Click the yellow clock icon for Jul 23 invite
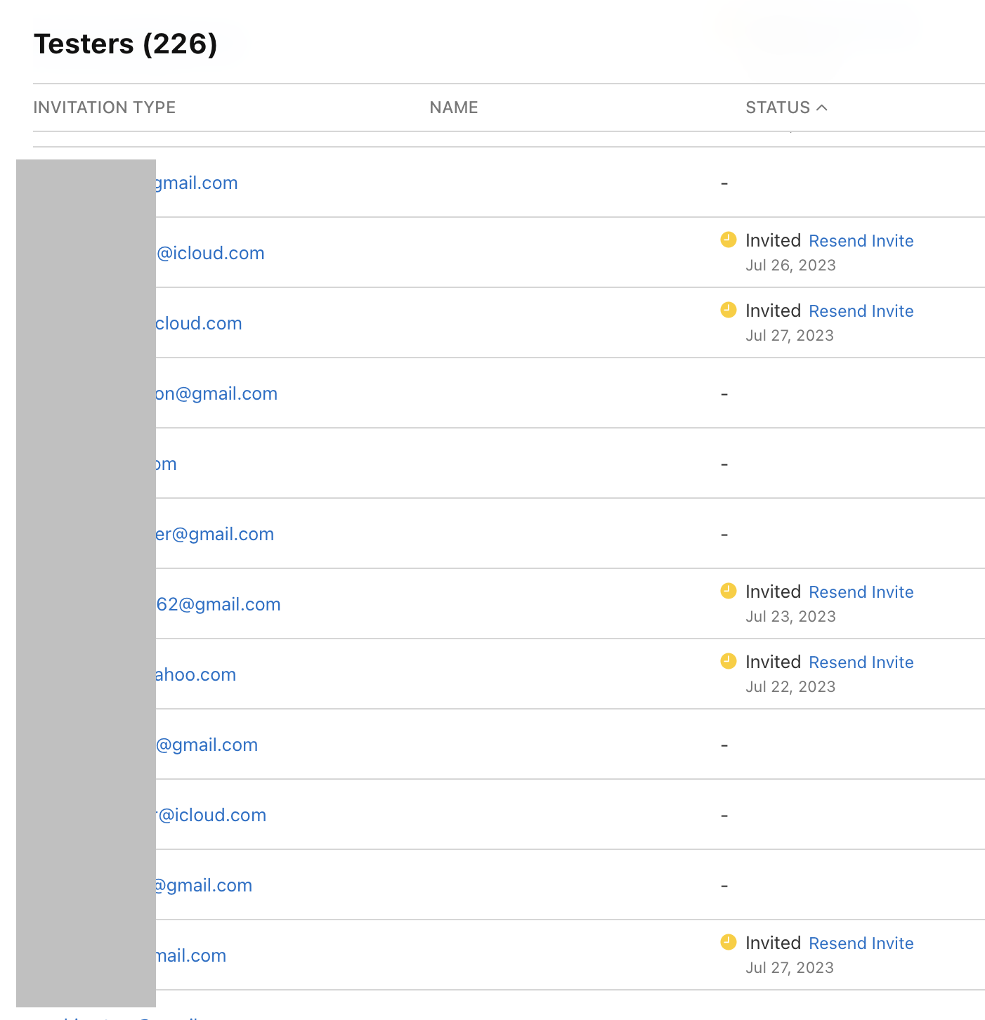985x1020 pixels. click(x=729, y=591)
